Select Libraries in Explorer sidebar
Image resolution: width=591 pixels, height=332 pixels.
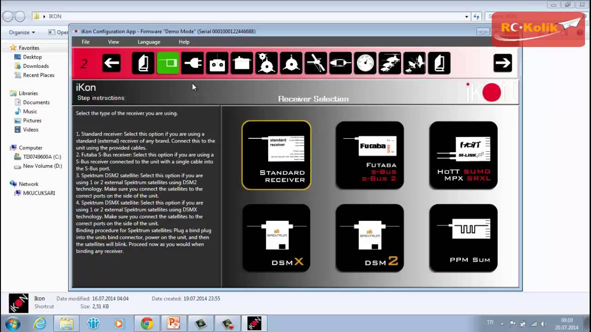(28, 93)
